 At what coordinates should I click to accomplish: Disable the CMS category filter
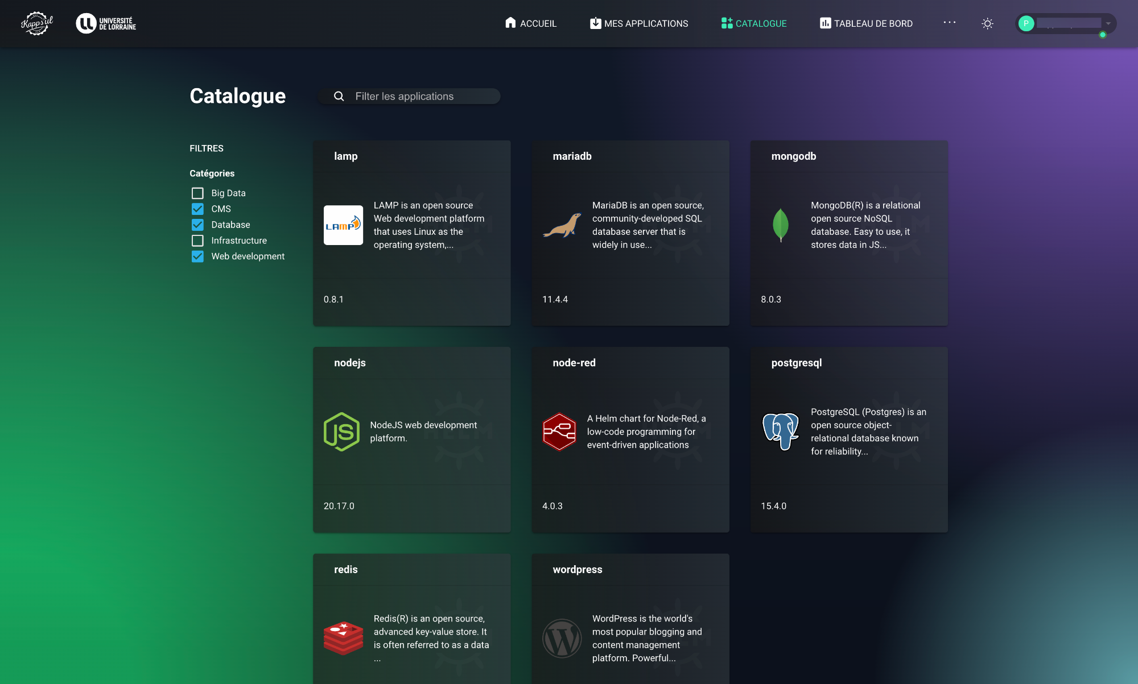coord(197,209)
